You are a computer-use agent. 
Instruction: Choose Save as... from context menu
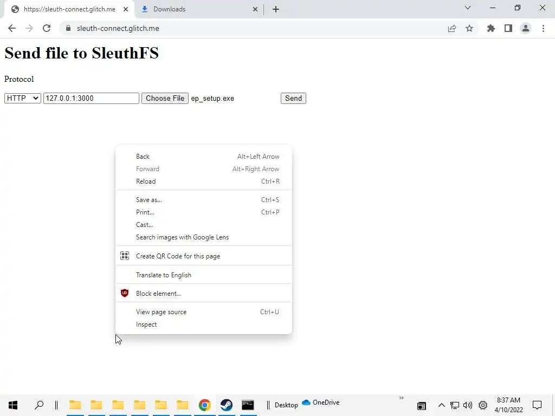(204, 199)
